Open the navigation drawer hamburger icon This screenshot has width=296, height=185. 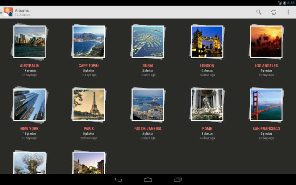pyautogui.click(x=1, y=12)
